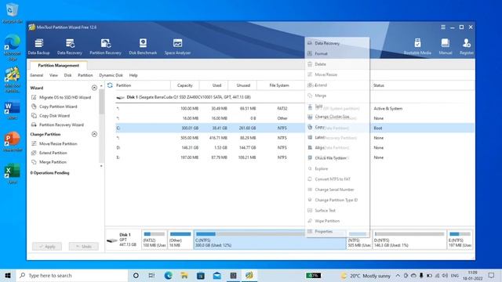This screenshot has width=502, height=282.
Task: Open the Disk menu
Action: pyautogui.click(x=68, y=75)
